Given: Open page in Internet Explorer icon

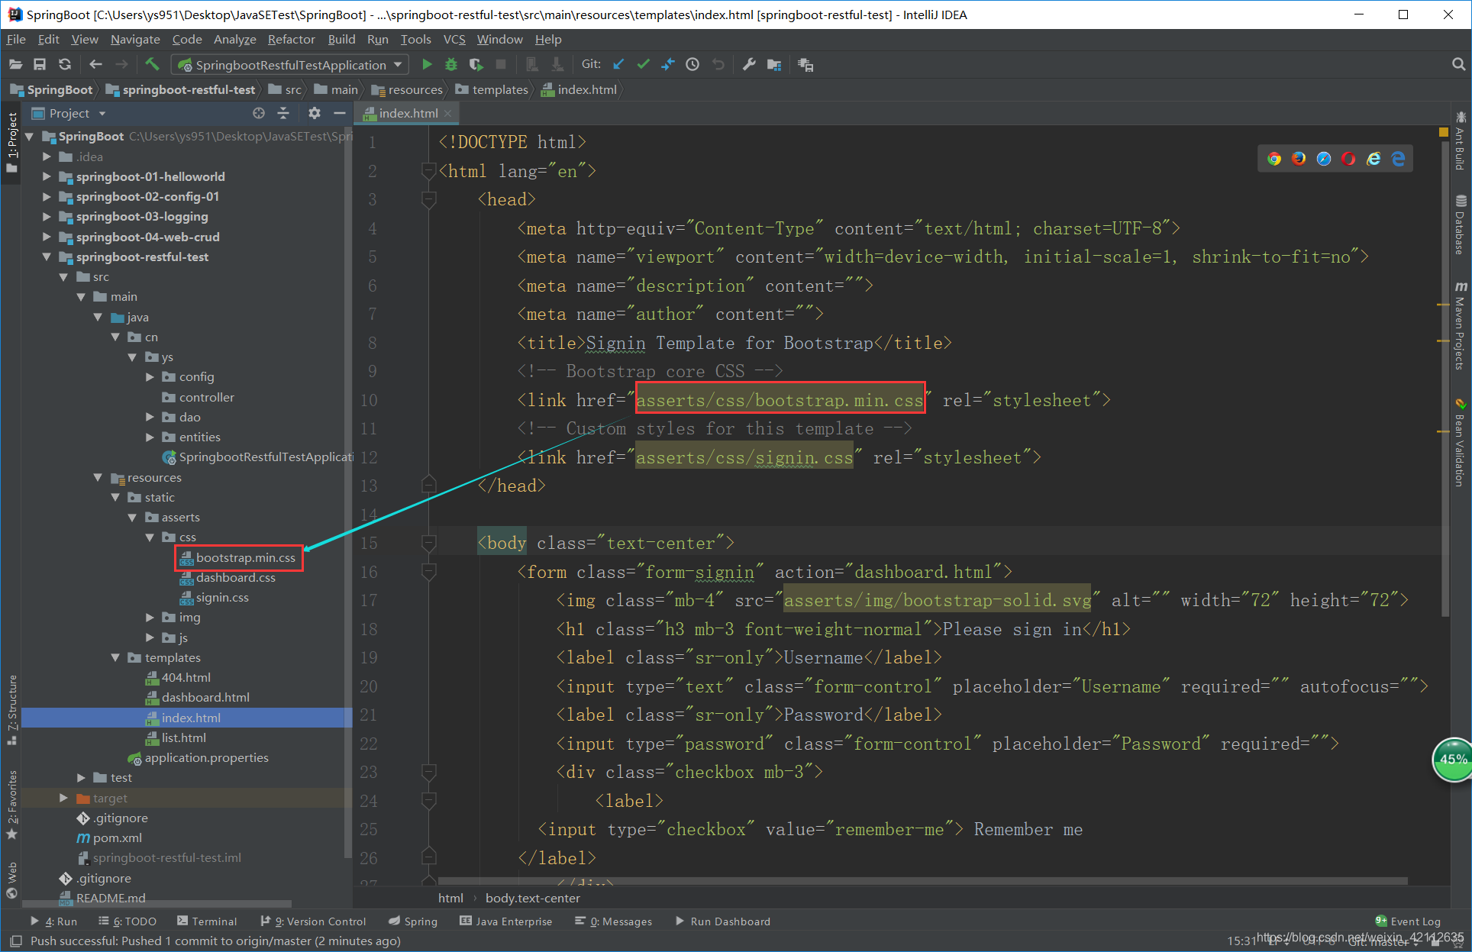Looking at the screenshot, I should pyautogui.click(x=1374, y=159).
